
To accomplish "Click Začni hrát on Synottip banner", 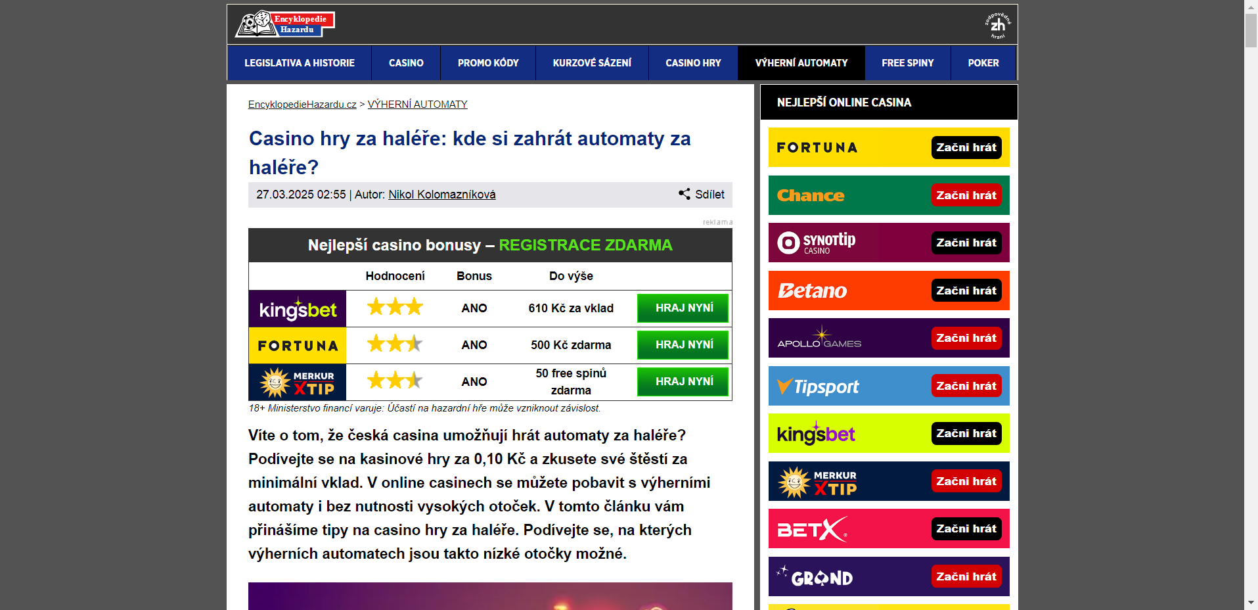I will pyautogui.click(x=966, y=243).
